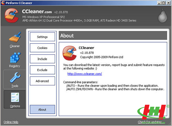Click the MS Windows XP Professional SP2 text
Screen dimensions: 172x126
tap(44, 17)
